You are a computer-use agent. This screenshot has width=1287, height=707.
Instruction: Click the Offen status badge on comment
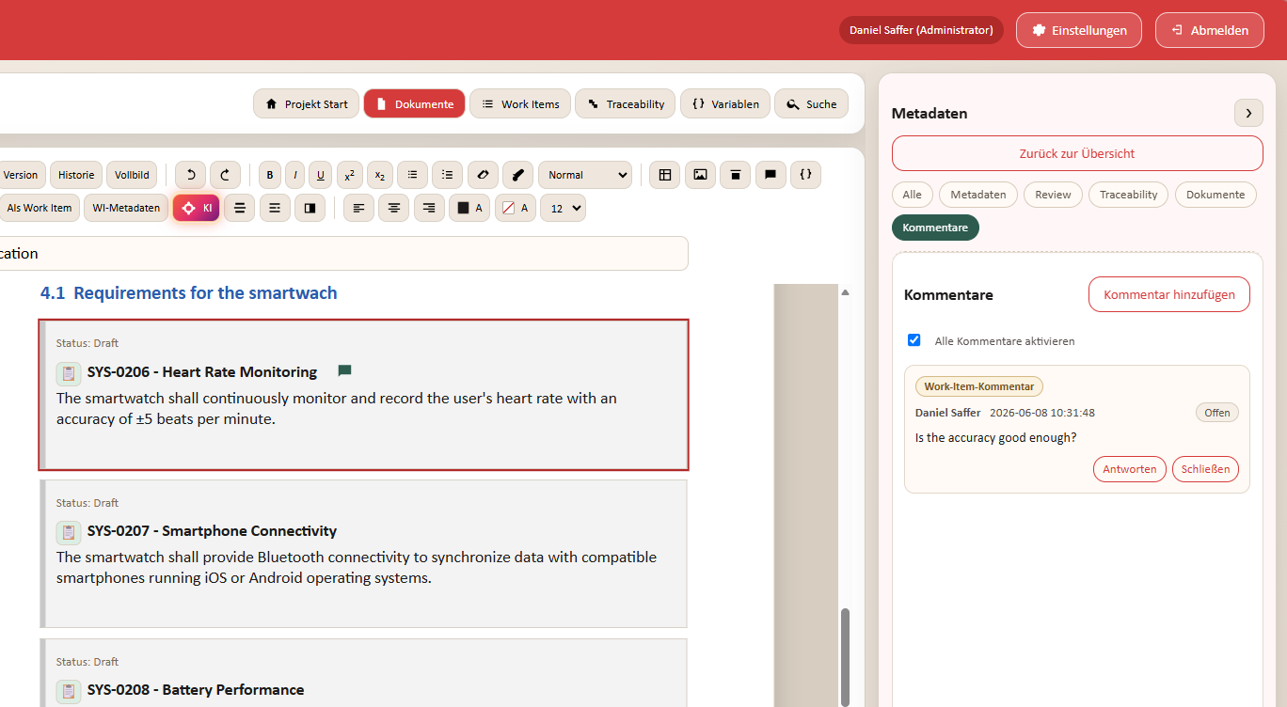(x=1217, y=413)
